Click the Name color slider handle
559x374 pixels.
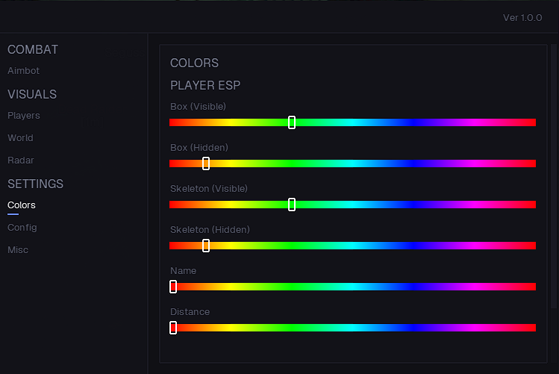(x=173, y=287)
